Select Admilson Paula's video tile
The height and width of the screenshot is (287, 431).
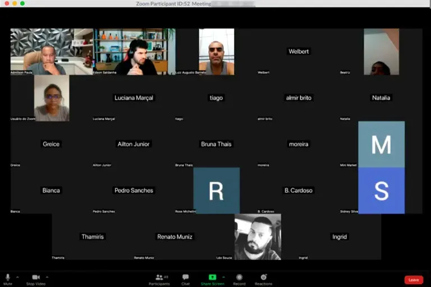(52, 52)
